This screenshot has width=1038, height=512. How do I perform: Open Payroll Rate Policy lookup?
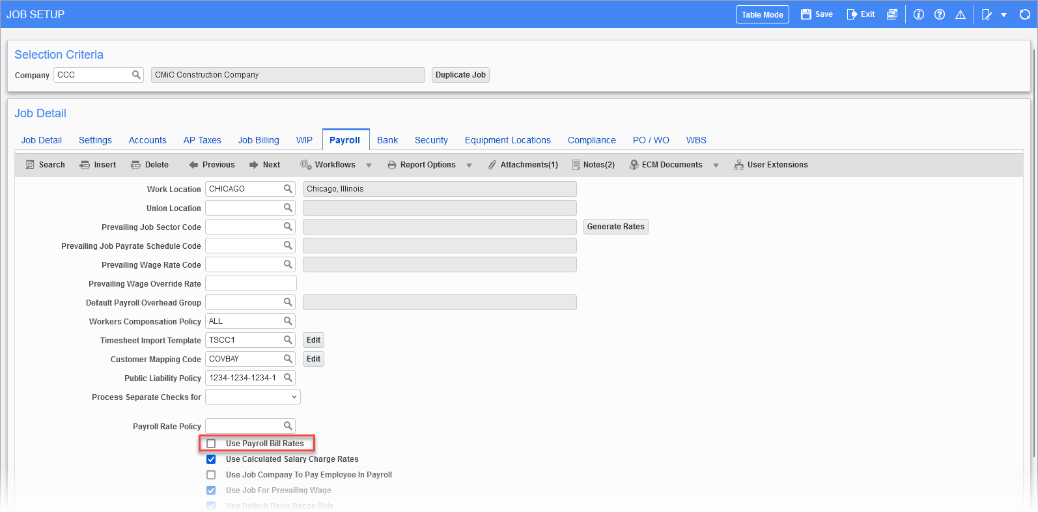point(288,426)
